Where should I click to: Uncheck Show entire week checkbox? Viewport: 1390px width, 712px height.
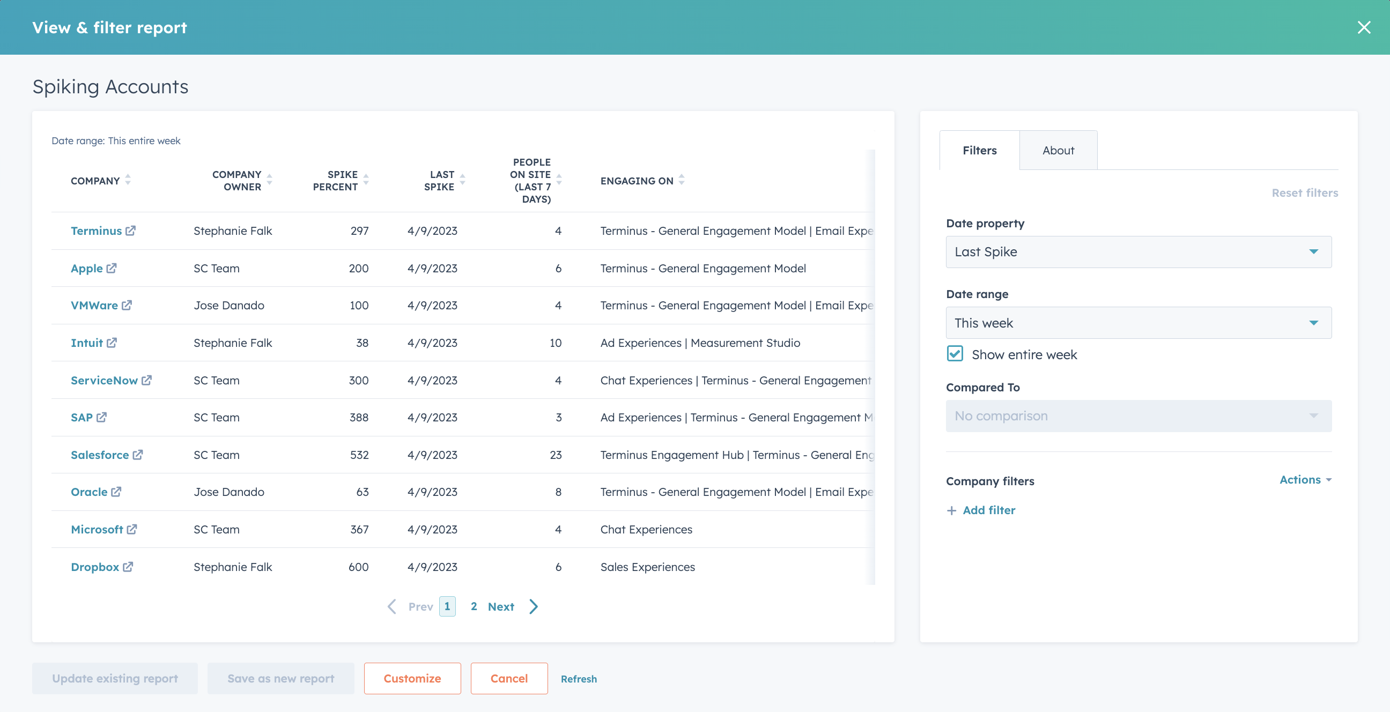pos(955,354)
